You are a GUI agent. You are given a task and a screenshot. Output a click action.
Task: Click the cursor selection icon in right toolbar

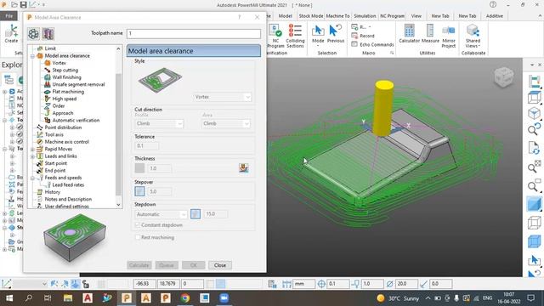click(535, 260)
